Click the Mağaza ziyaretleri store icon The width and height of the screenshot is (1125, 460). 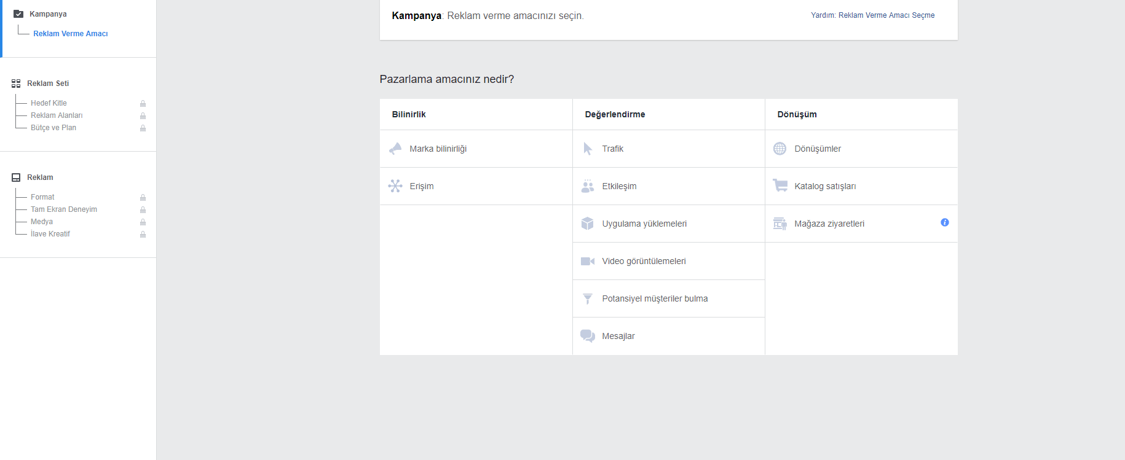click(780, 224)
